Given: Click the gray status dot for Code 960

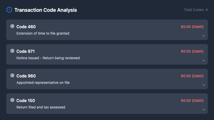Looking at the screenshot, I should (x=12, y=75).
